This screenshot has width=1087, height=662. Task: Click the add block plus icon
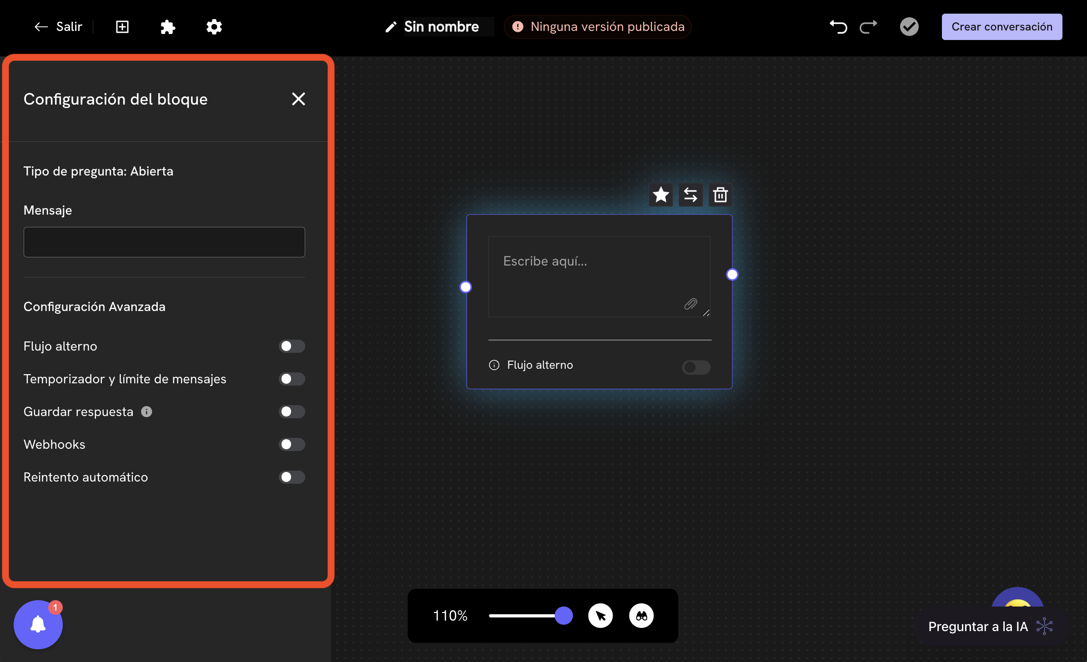click(x=122, y=27)
